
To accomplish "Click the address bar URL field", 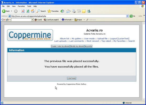I will pos(68,16).
